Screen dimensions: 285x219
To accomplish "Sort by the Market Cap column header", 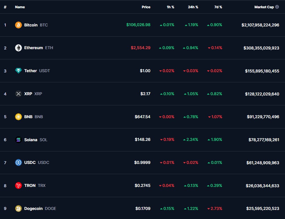I will 264,7.
